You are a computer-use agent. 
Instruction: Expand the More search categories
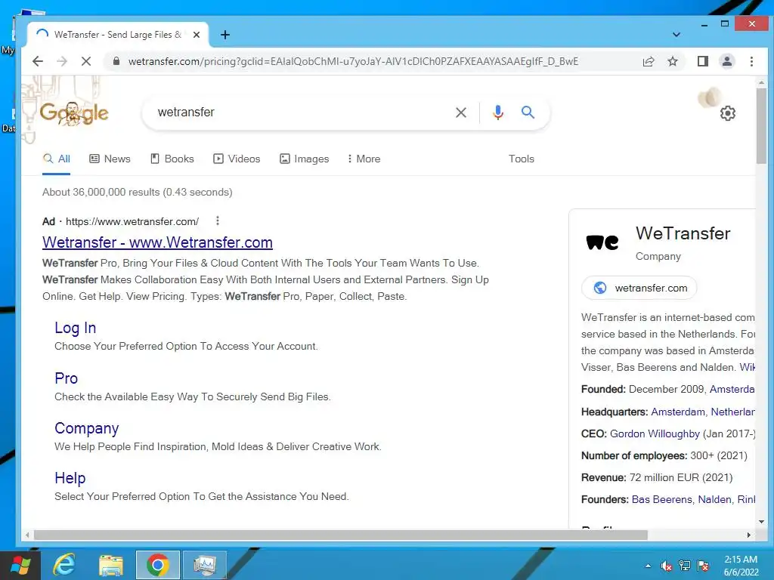[364, 159]
